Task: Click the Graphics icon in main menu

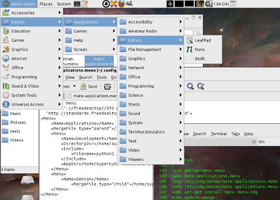Action: click(x=6, y=49)
